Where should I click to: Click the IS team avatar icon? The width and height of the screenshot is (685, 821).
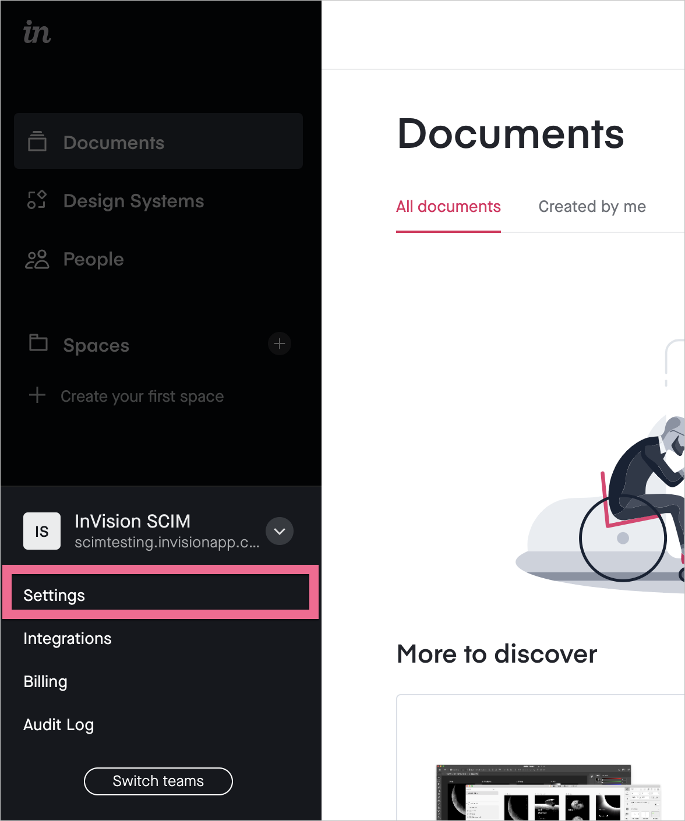click(41, 530)
